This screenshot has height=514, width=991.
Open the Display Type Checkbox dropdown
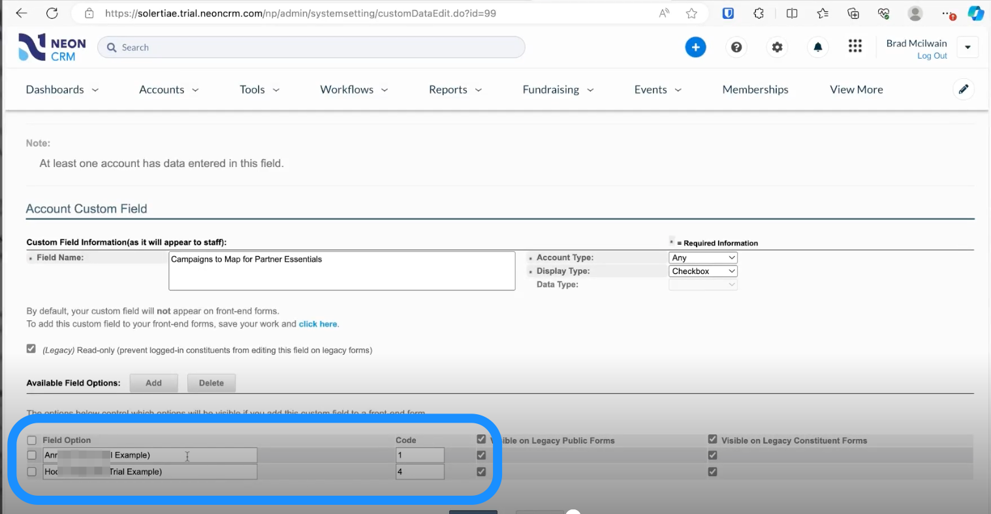point(703,271)
